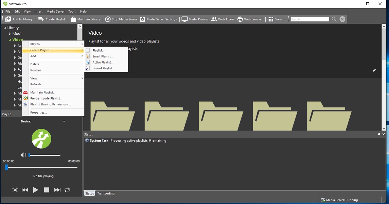
Task: Collapse the Library tree node
Action: pyautogui.click(x=5, y=28)
